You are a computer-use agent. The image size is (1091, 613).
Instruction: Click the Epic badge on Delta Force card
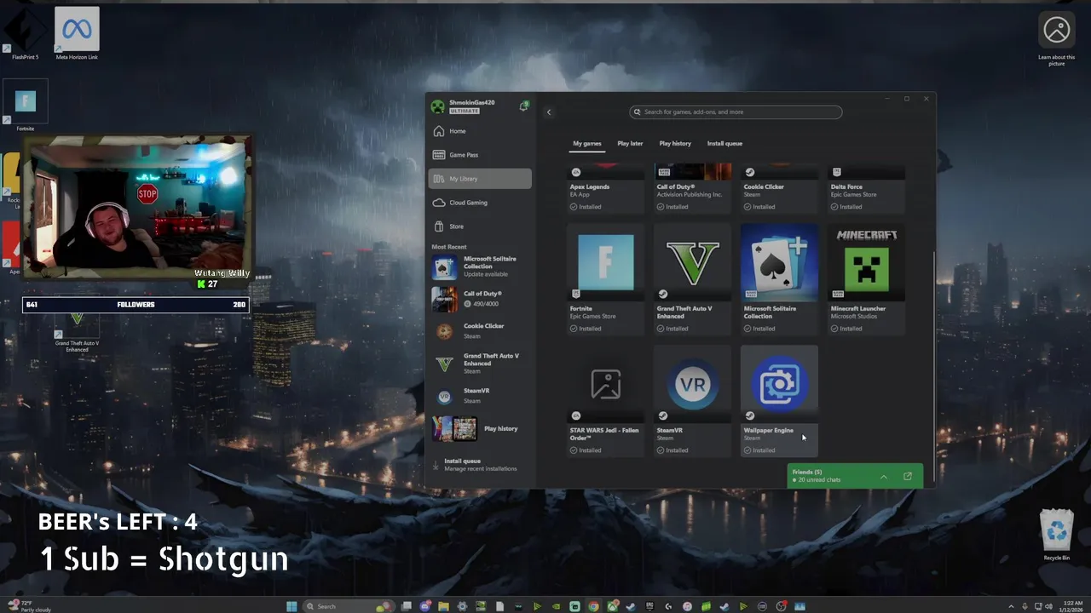(x=837, y=172)
